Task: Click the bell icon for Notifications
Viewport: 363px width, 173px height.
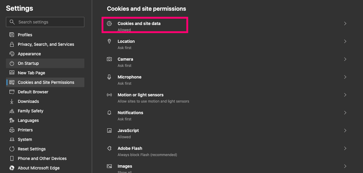Action: click(x=109, y=113)
